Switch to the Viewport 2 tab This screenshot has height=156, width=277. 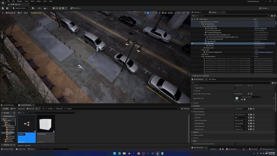tap(197, 13)
